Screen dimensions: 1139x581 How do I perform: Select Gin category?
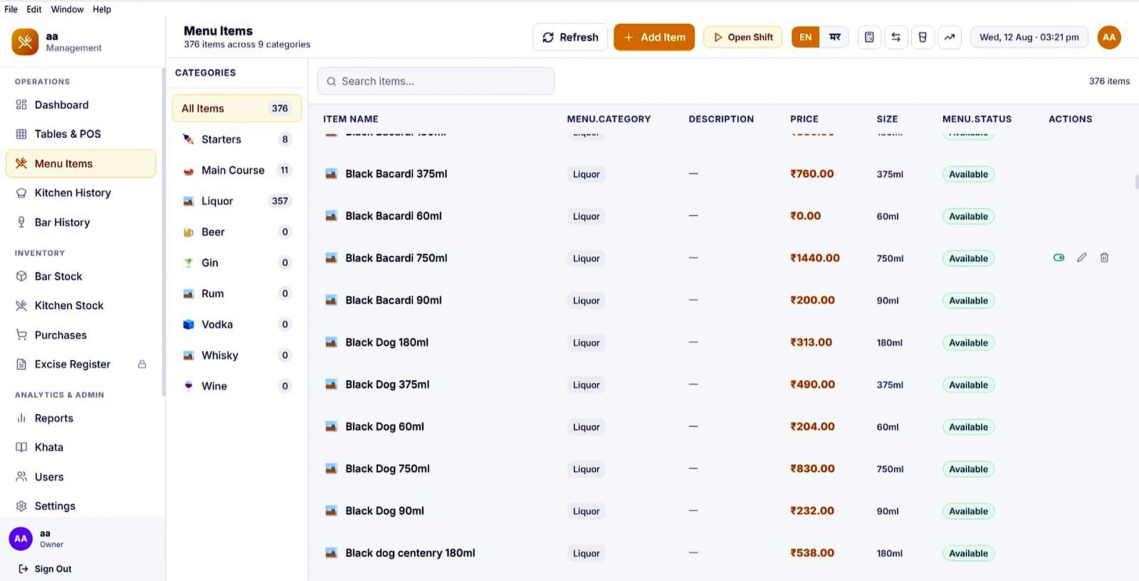[237, 262]
